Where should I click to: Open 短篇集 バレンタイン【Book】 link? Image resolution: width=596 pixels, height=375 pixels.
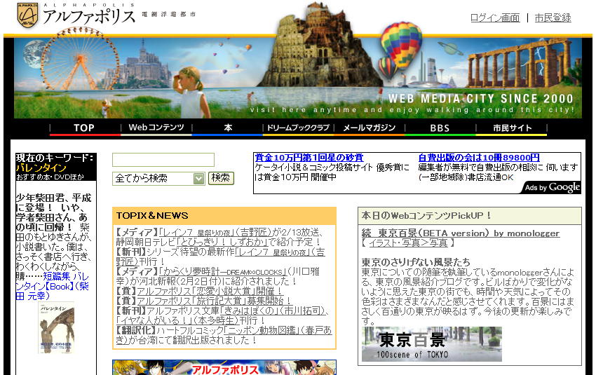click(x=53, y=286)
